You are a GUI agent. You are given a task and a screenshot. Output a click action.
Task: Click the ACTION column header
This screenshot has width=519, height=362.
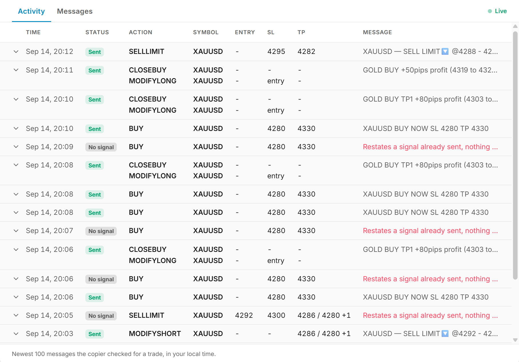click(140, 32)
